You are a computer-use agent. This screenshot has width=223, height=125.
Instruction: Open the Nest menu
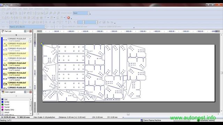pos(25,9)
